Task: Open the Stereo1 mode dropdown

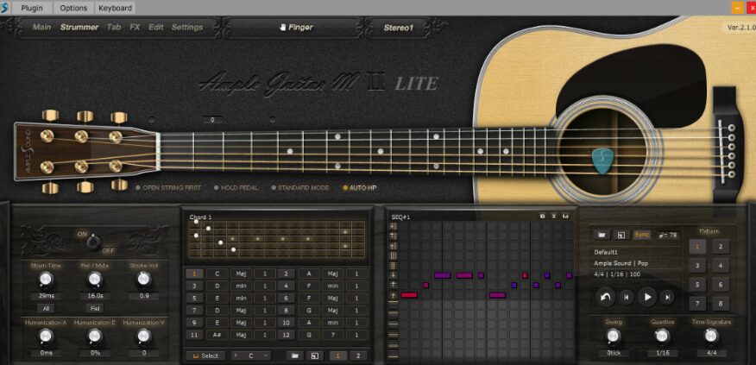Action: tap(398, 28)
